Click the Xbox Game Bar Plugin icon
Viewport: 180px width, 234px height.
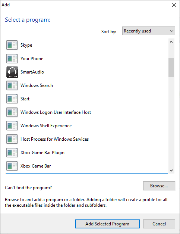pos(12,153)
